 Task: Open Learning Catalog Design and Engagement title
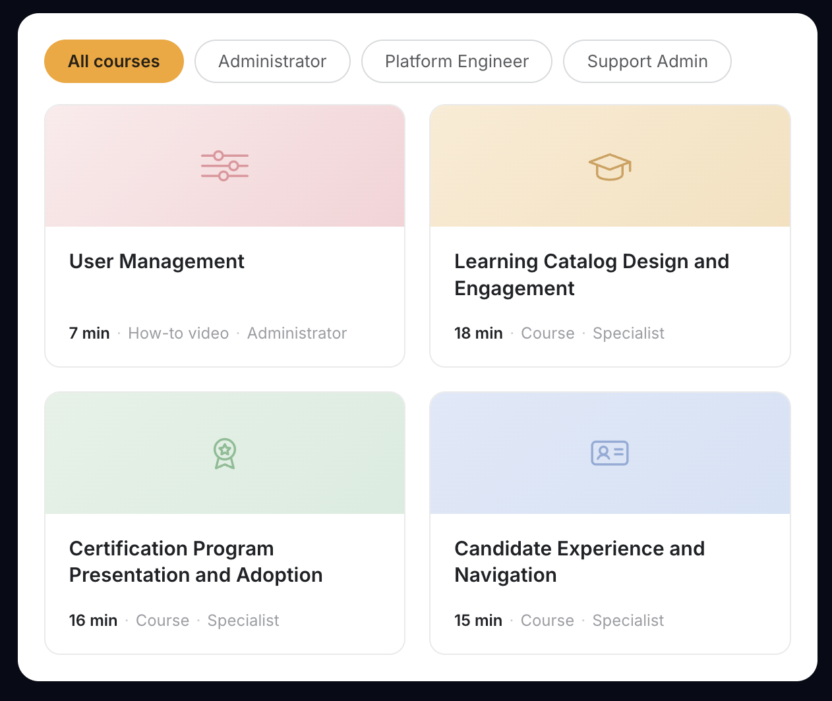click(x=592, y=275)
